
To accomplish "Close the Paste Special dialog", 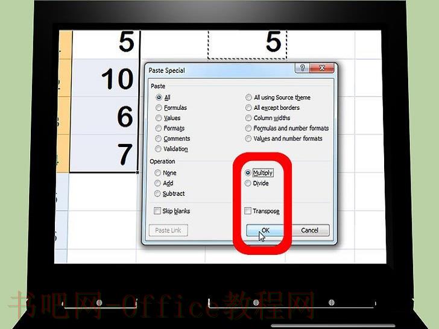I will (322, 68).
